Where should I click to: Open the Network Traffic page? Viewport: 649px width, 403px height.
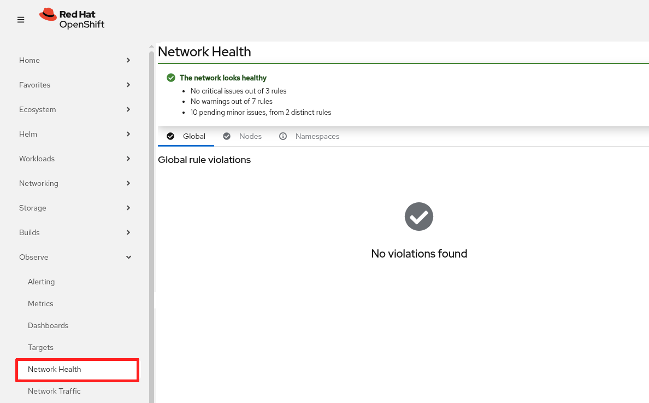point(54,391)
